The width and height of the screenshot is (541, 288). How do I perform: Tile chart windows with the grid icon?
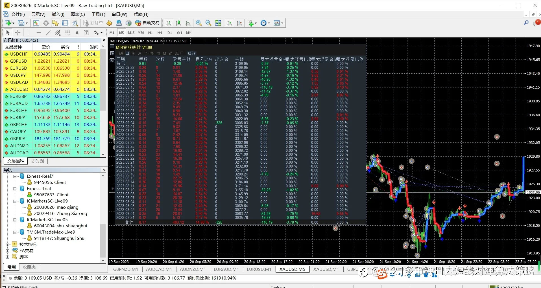tap(218, 23)
